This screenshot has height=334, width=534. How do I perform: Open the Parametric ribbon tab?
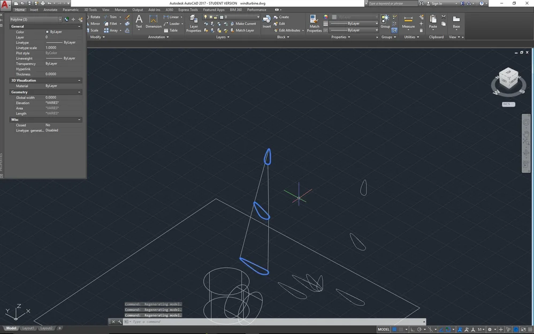pos(71,10)
